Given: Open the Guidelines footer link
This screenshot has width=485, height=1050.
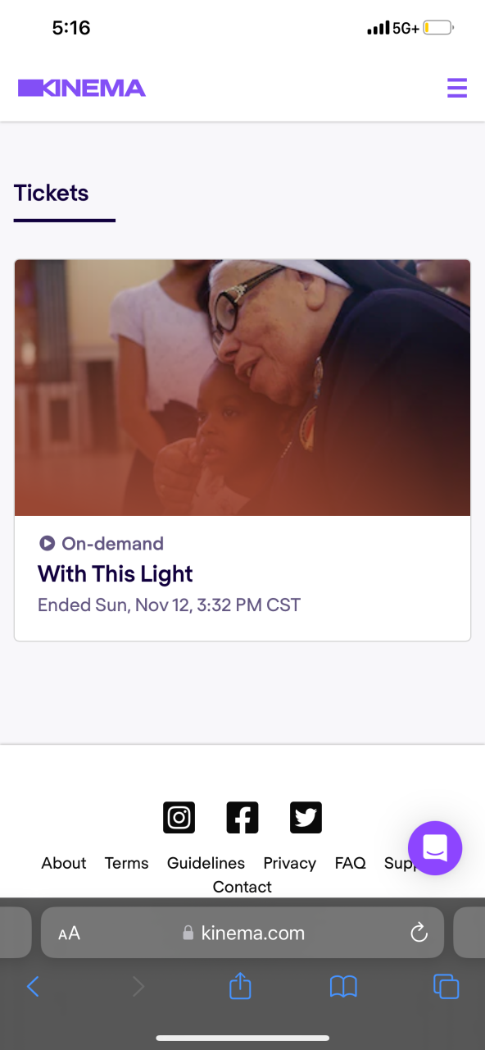Looking at the screenshot, I should (206, 863).
